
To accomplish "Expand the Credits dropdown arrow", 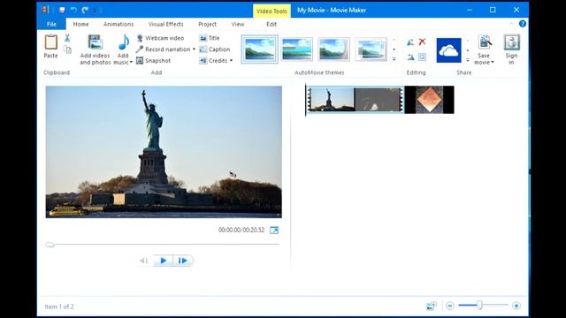I will 231,61.
